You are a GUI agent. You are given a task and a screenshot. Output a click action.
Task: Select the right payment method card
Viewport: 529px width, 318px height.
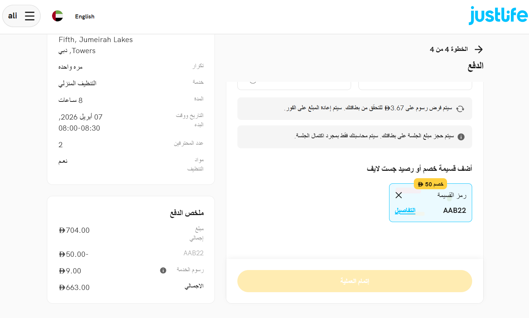[415, 83]
